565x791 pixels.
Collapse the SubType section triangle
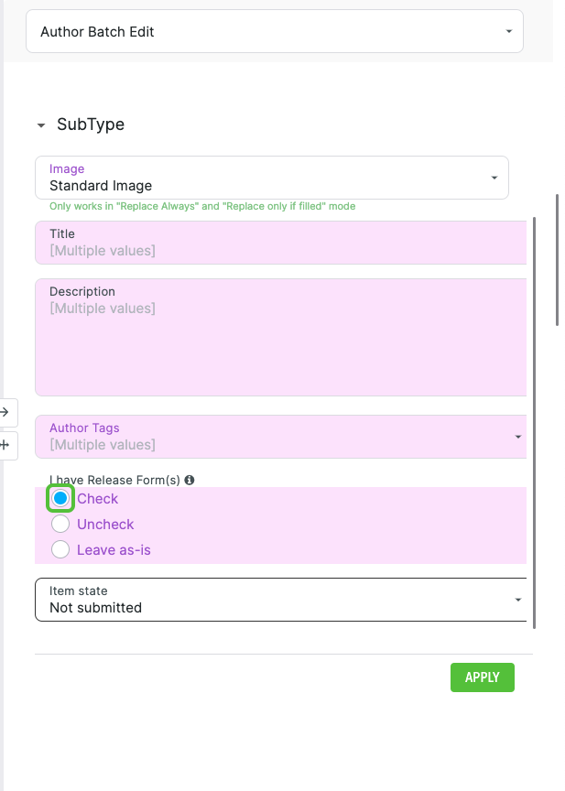tap(41, 125)
